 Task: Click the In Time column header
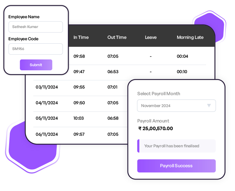(x=81, y=37)
